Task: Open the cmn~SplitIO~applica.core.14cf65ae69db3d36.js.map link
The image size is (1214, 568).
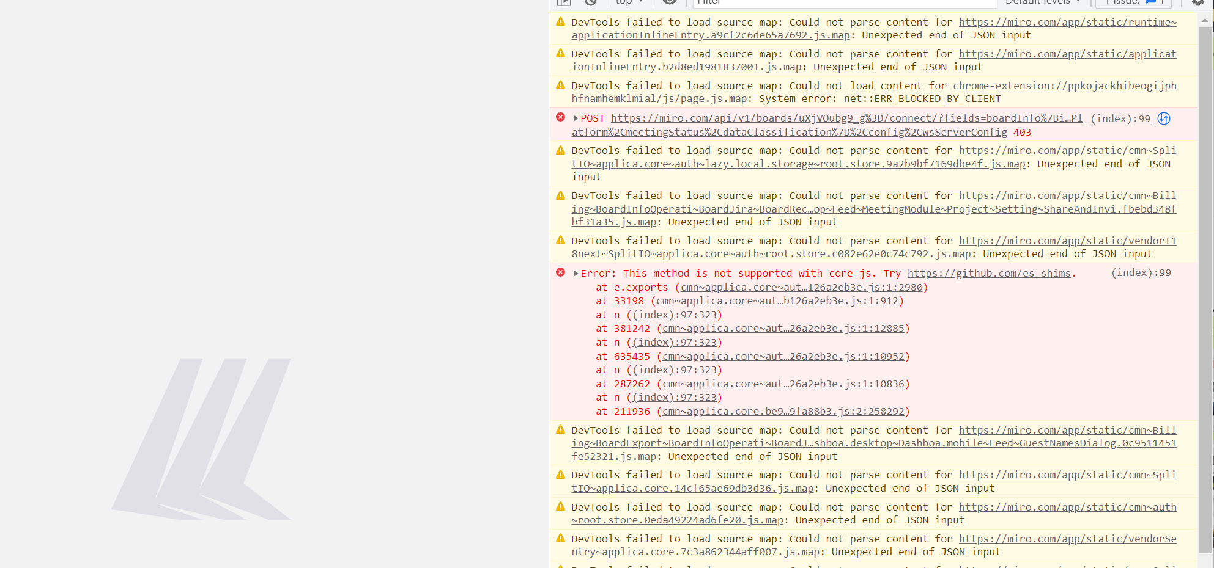Action: pos(874,482)
